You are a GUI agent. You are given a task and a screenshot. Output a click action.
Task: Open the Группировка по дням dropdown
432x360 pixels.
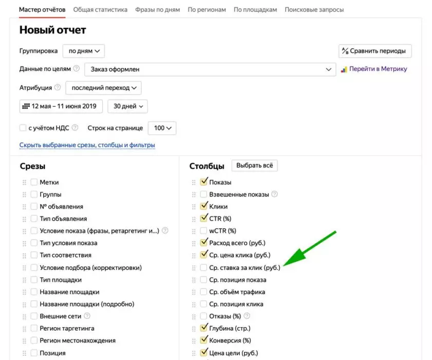84,51
